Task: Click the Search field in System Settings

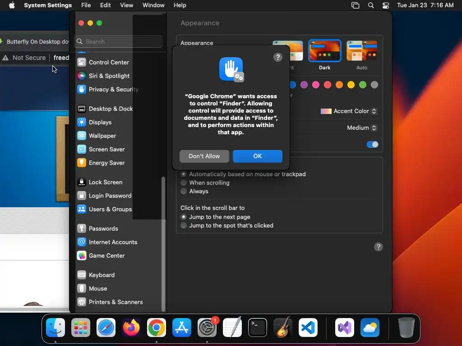Action: click(118, 41)
